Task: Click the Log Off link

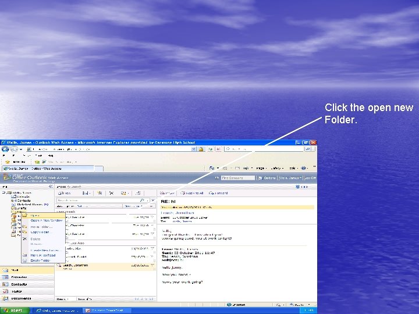Action: coord(311,178)
